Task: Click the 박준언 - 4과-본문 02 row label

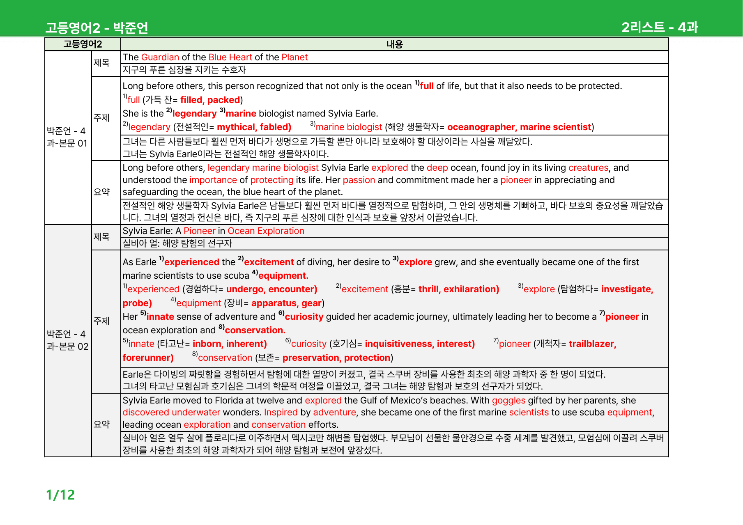Action: (x=67, y=340)
